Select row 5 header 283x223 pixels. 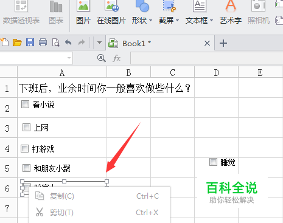point(9,168)
